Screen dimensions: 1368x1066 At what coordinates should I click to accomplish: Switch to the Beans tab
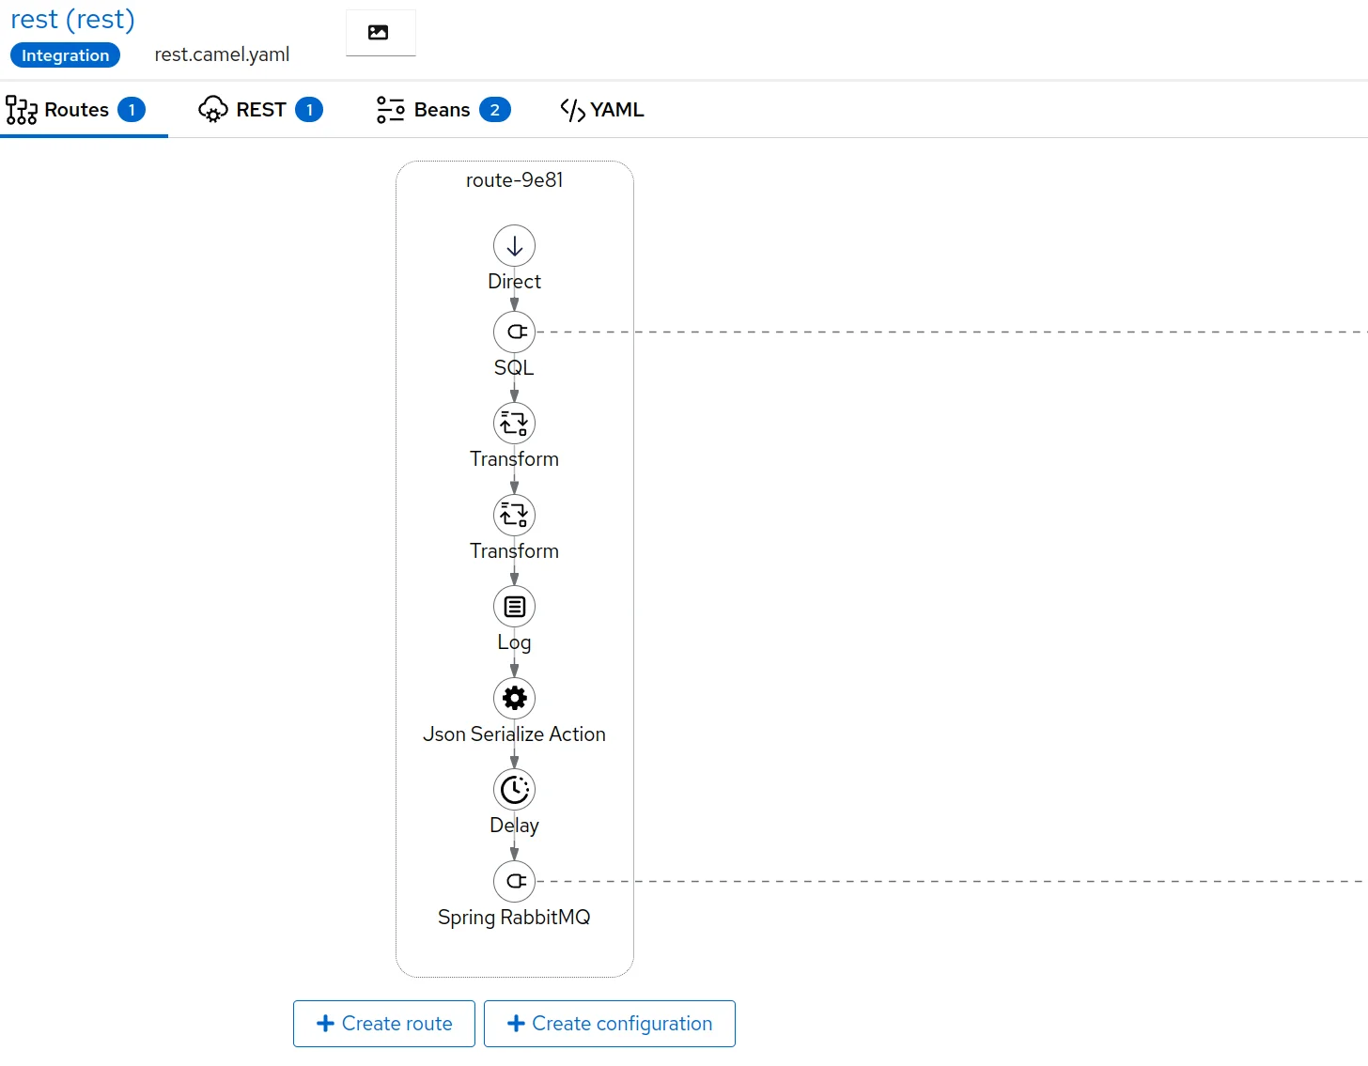[442, 110]
